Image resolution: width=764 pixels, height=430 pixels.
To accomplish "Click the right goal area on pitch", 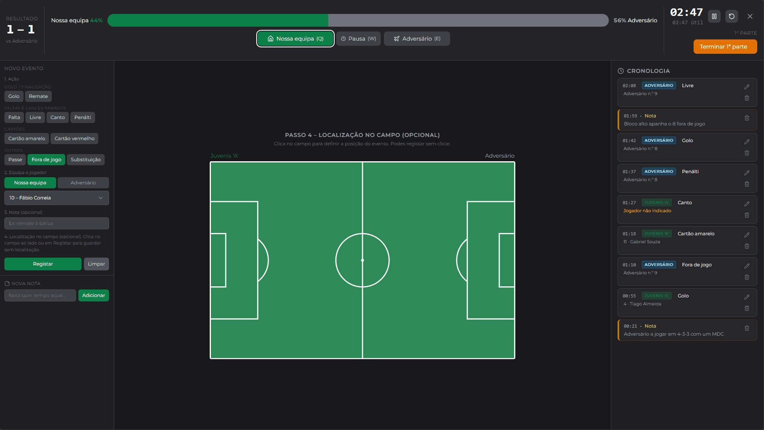I will 507,260.
